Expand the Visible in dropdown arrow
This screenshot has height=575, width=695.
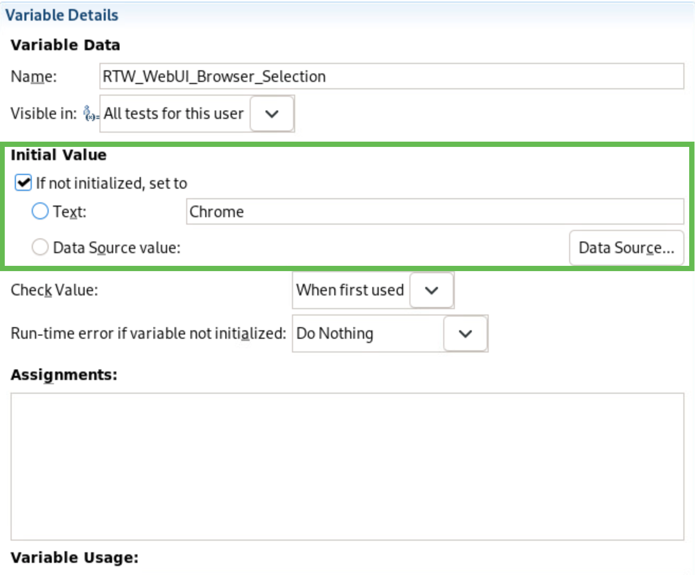272,114
